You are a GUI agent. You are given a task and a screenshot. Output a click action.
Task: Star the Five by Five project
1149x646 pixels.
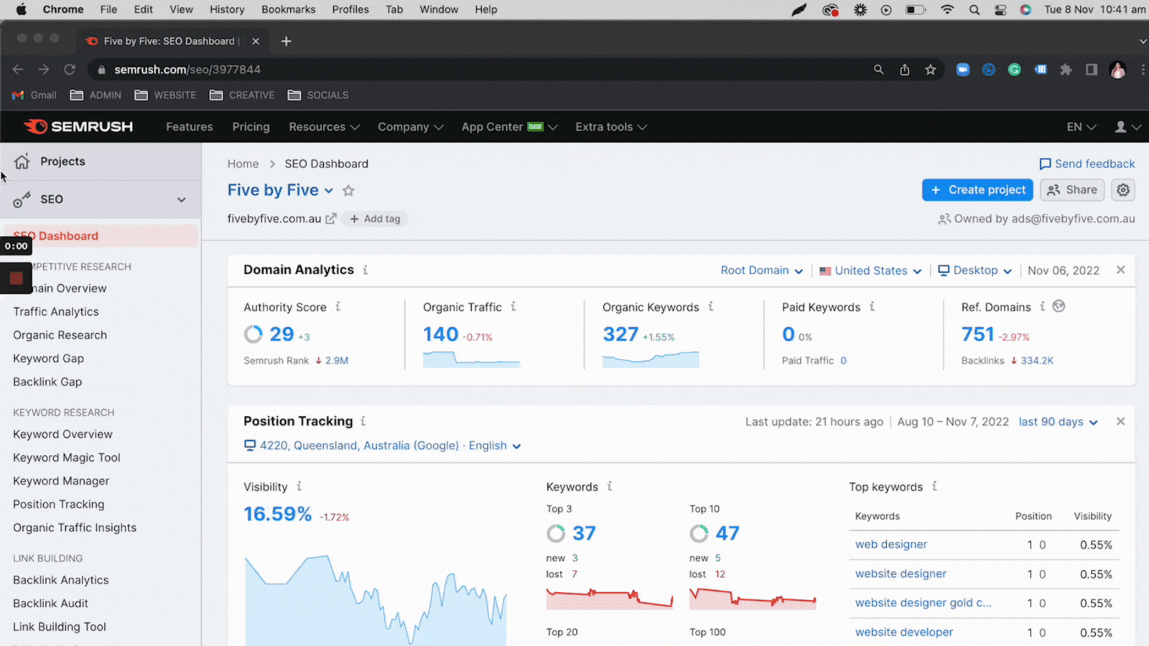[x=348, y=190]
